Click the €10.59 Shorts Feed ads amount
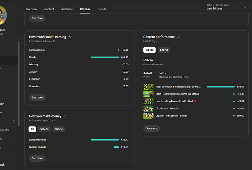 click(125, 147)
